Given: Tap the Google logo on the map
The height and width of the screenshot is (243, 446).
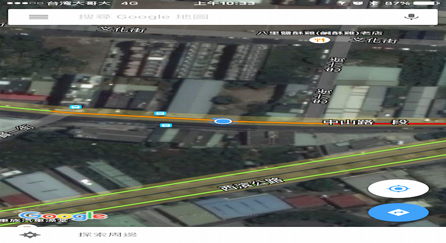Looking at the screenshot, I should [63, 215].
